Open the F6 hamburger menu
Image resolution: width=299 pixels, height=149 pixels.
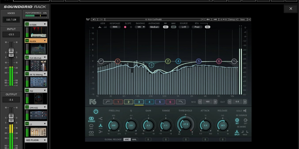(x=249, y=19)
